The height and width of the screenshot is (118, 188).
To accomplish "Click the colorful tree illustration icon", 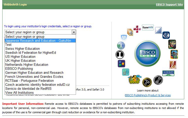I will pos(172,44).
